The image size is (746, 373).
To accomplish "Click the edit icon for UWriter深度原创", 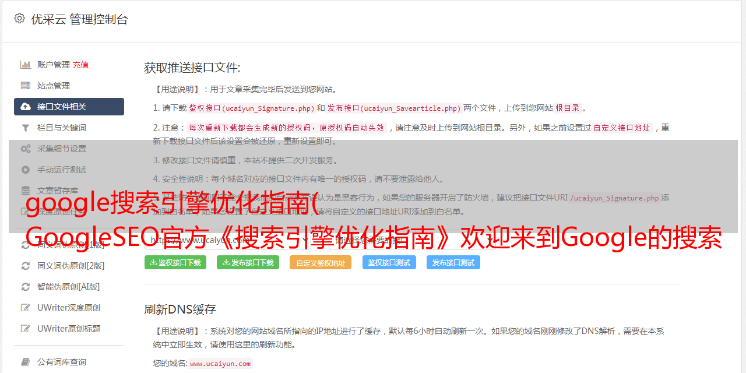I will tap(26, 308).
